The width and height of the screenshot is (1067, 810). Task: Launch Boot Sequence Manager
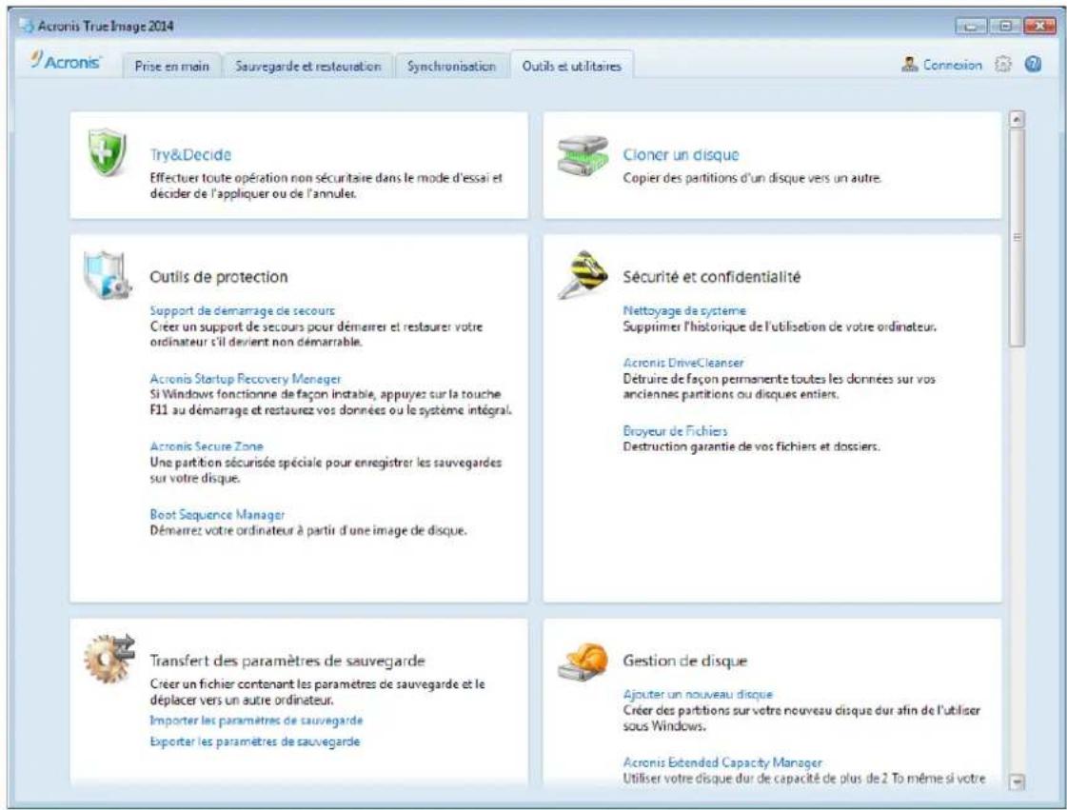[217, 515]
